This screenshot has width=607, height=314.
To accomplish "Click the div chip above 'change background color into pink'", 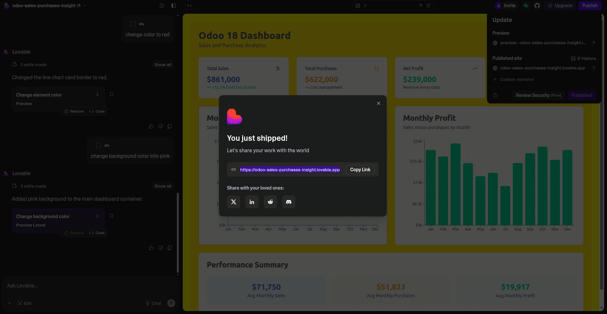I will tap(103, 145).
